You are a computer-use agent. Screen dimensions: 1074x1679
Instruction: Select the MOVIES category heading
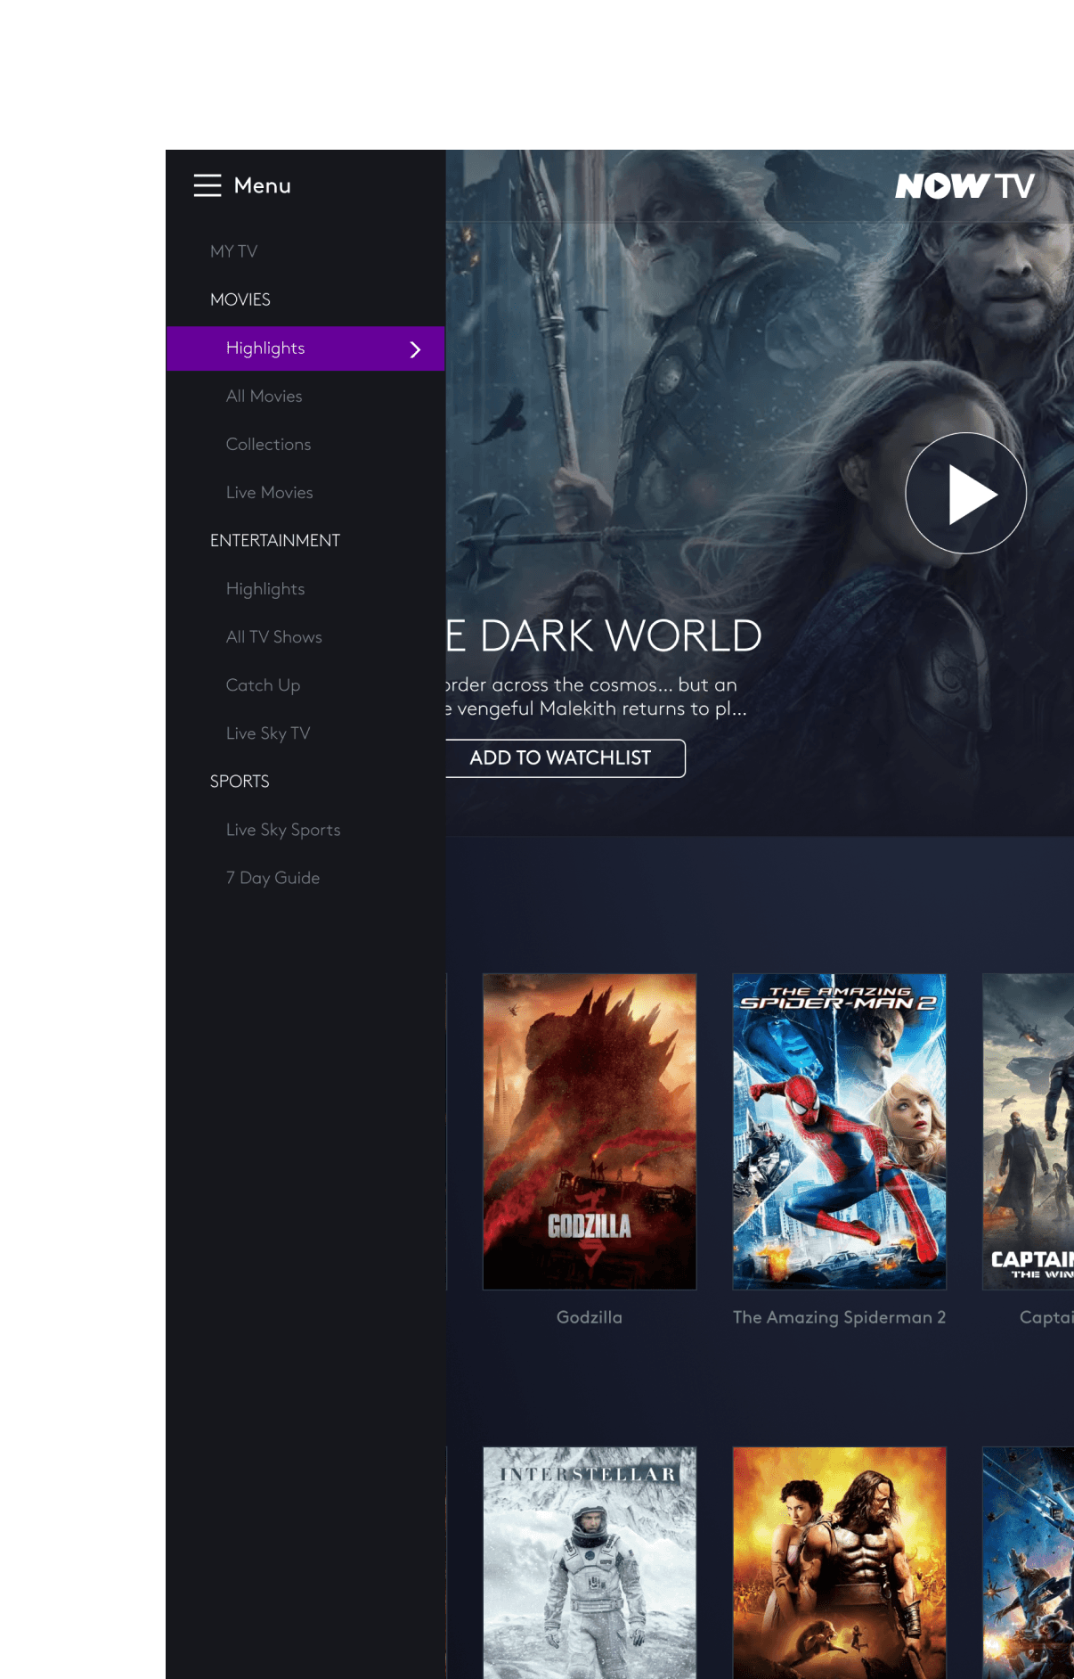point(240,299)
